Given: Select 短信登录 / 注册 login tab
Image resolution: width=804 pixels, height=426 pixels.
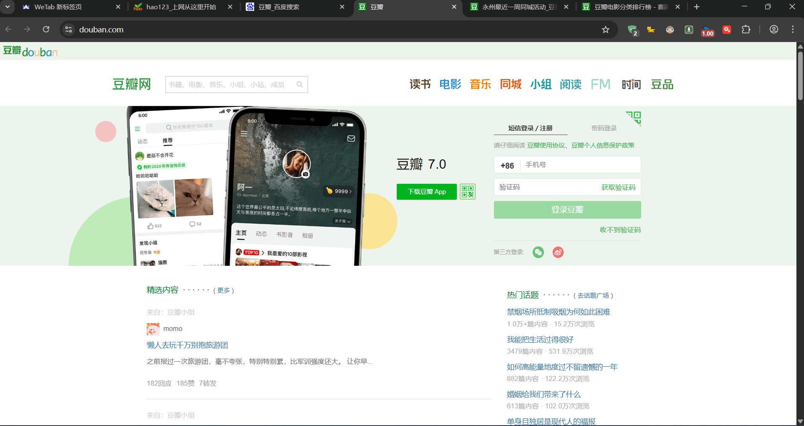Looking at the screenshot, I should coord(531,128).
